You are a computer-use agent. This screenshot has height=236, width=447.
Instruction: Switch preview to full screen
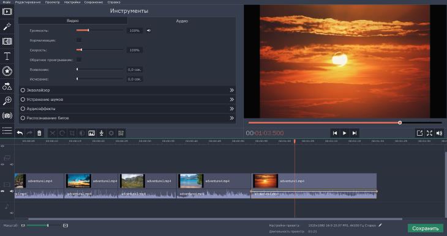tap(429, 133)
